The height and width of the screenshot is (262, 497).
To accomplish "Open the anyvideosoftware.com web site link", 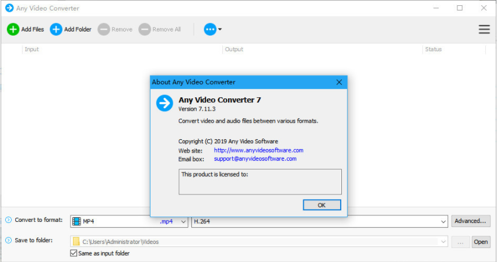I will [258, 150].
